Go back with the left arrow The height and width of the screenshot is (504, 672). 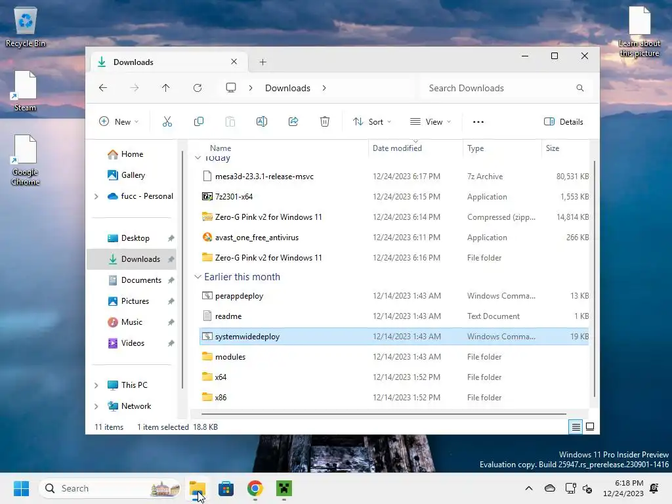pos(103,88)
